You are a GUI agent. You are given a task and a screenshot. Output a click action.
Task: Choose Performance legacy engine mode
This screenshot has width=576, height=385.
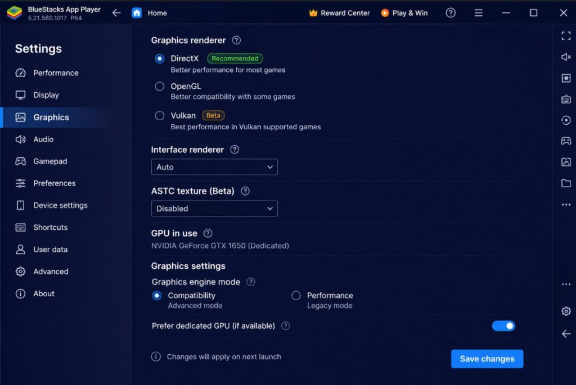tap(296, 296)
